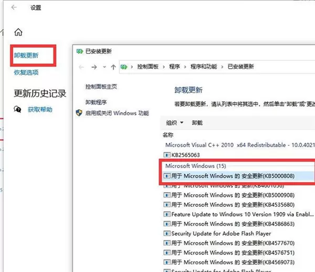Open the Settings home icon
Viewport: 315px width, 272px height.
(18, 32)
